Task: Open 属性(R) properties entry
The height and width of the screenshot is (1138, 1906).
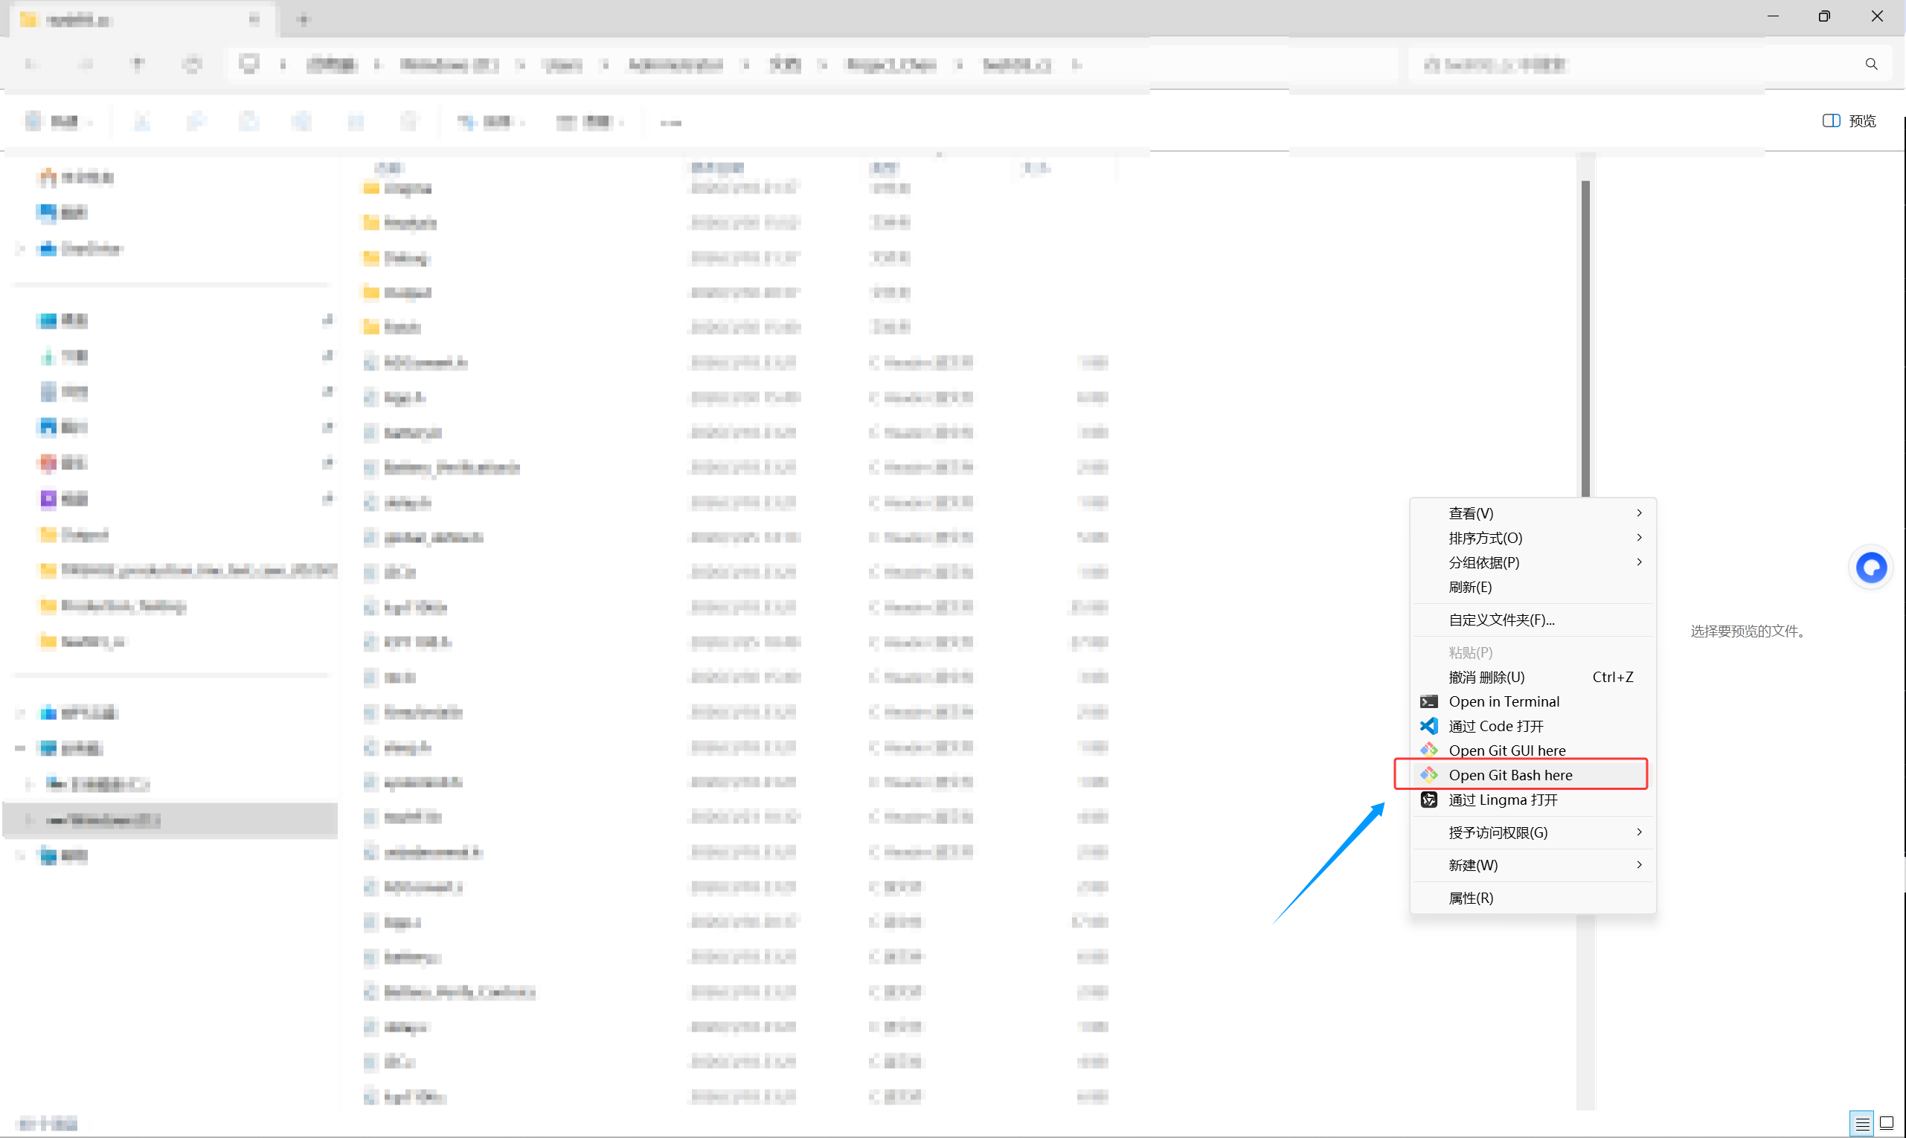Action: point(1469,898)
